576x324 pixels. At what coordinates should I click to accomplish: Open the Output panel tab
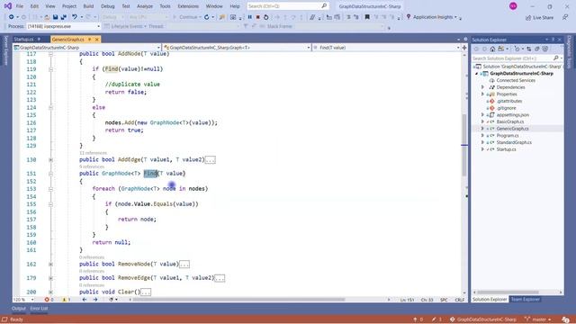19,309
